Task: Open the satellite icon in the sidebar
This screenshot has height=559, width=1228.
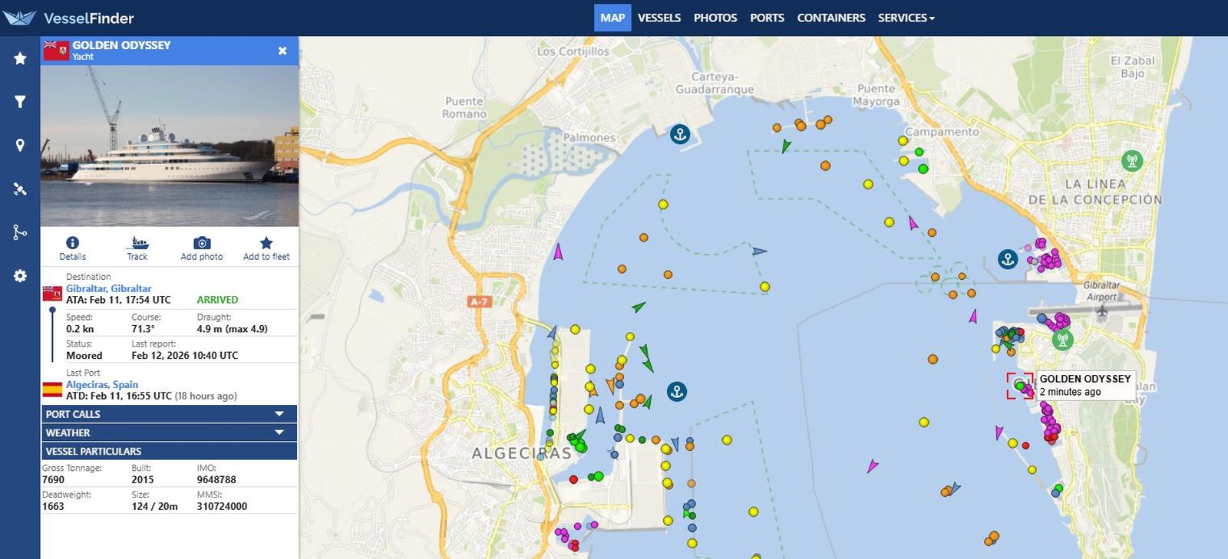Action: coord(20,189)
